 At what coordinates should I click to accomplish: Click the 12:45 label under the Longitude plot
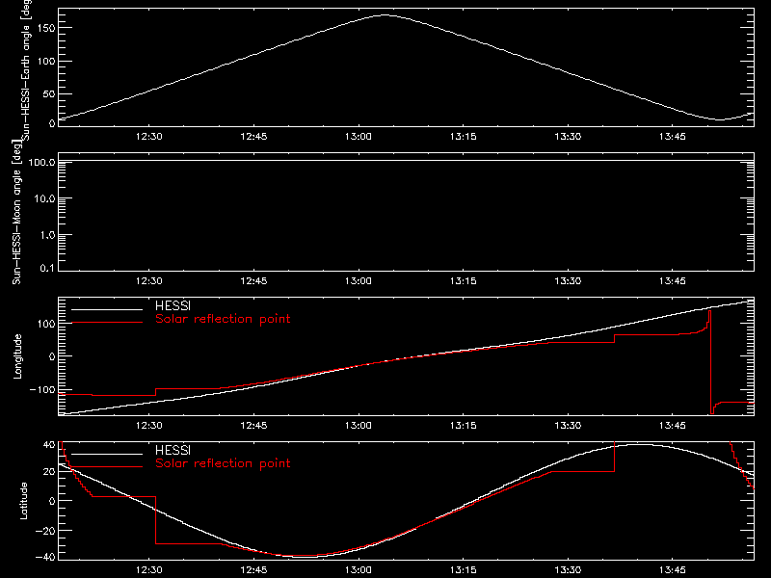pos(253,425)
